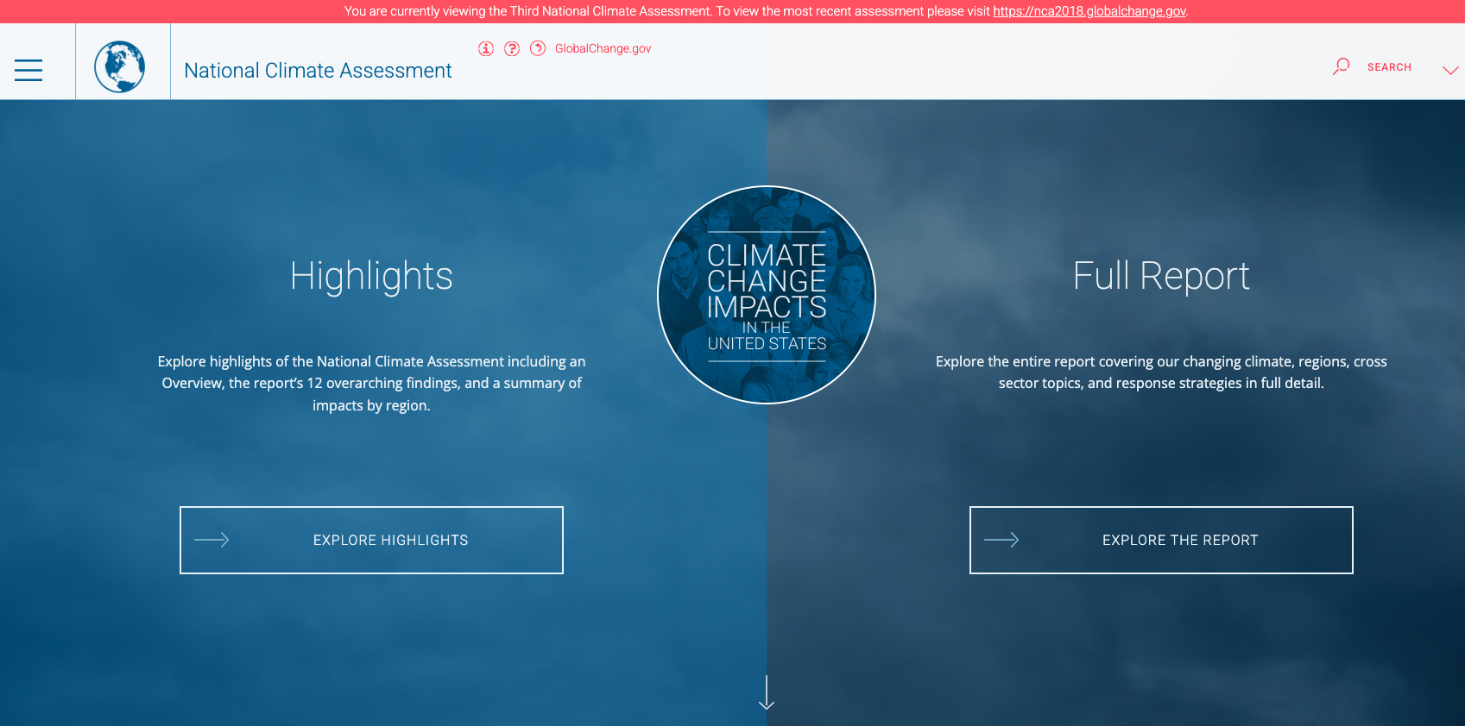The width and height of the screenshot is (1465, 726).
Task: Click the arrow in Explore Highlights button
Action: click(212, 540)
